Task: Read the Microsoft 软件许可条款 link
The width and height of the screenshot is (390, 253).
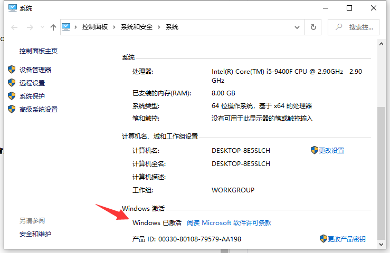Action: coord(229,223)
